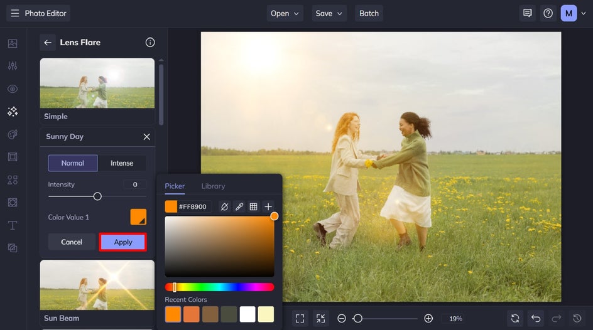Add color with the plus icon

[268, 206]
